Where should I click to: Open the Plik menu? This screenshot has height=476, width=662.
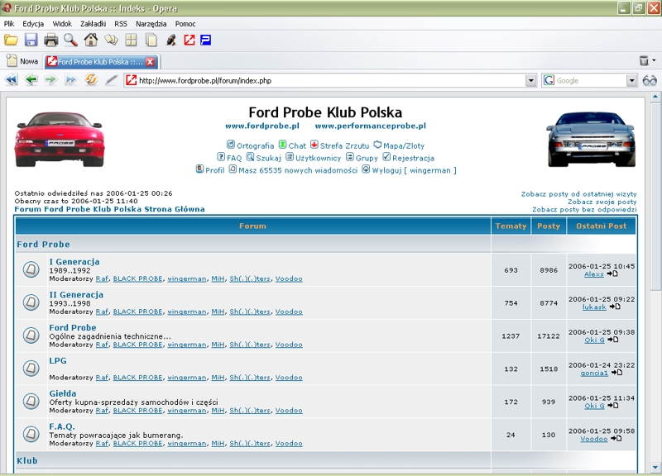(9, 24)
